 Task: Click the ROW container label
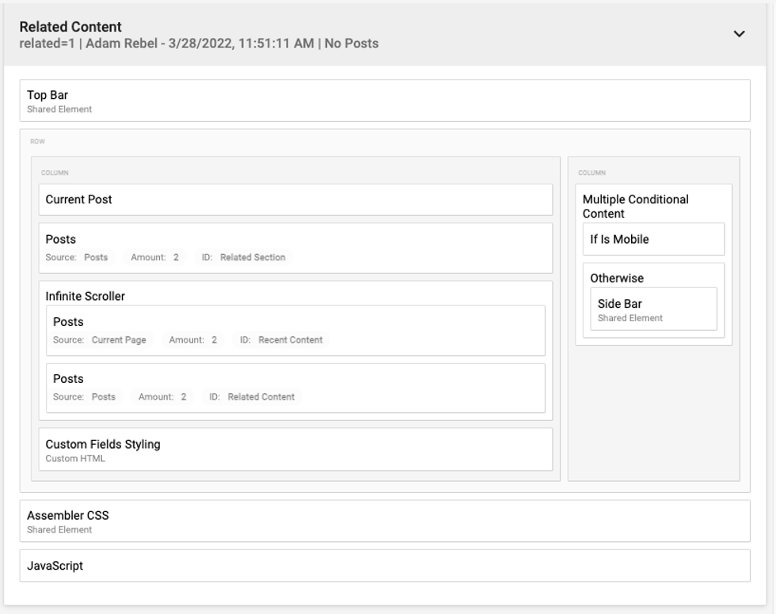coord(37,142)
